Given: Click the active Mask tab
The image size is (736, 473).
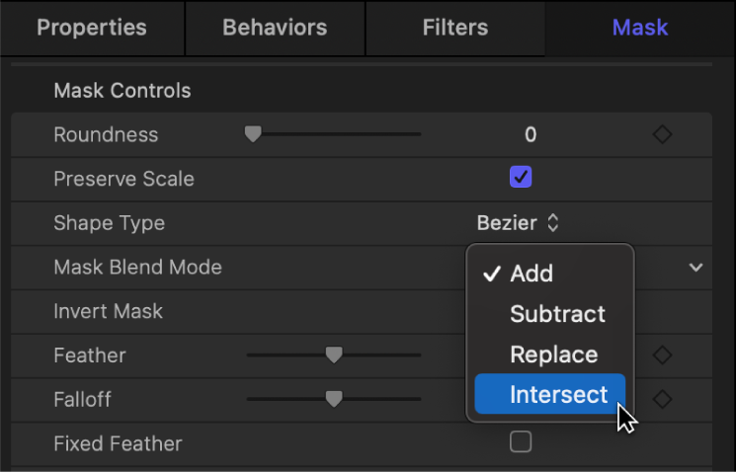Looking at the screenshot, I should [639, 28].
